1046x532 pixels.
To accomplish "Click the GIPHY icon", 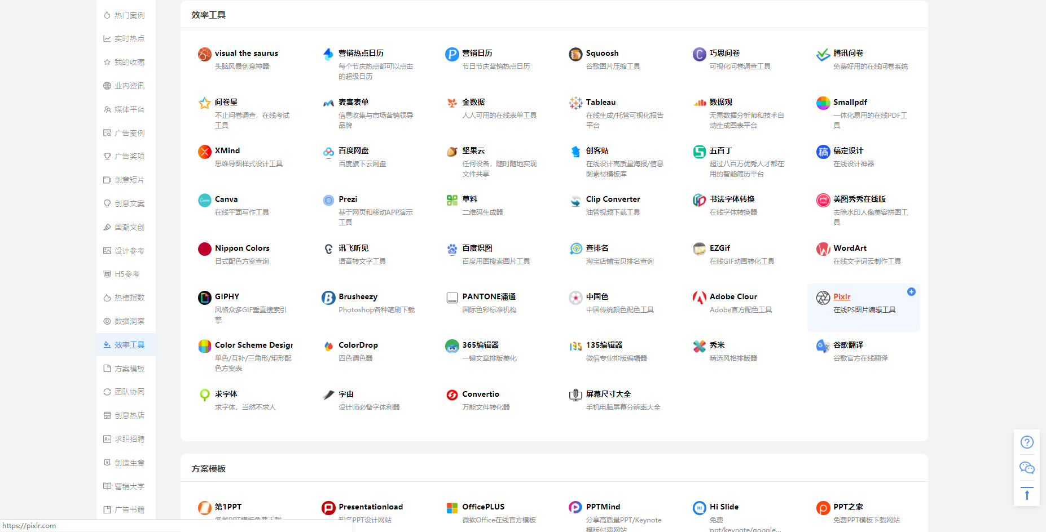I will 205,298.
